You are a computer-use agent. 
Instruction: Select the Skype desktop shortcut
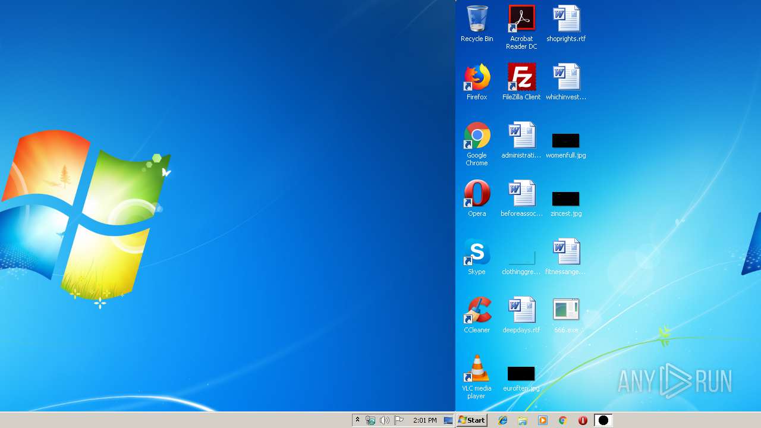pyautogui.click(x=477, y=257)
